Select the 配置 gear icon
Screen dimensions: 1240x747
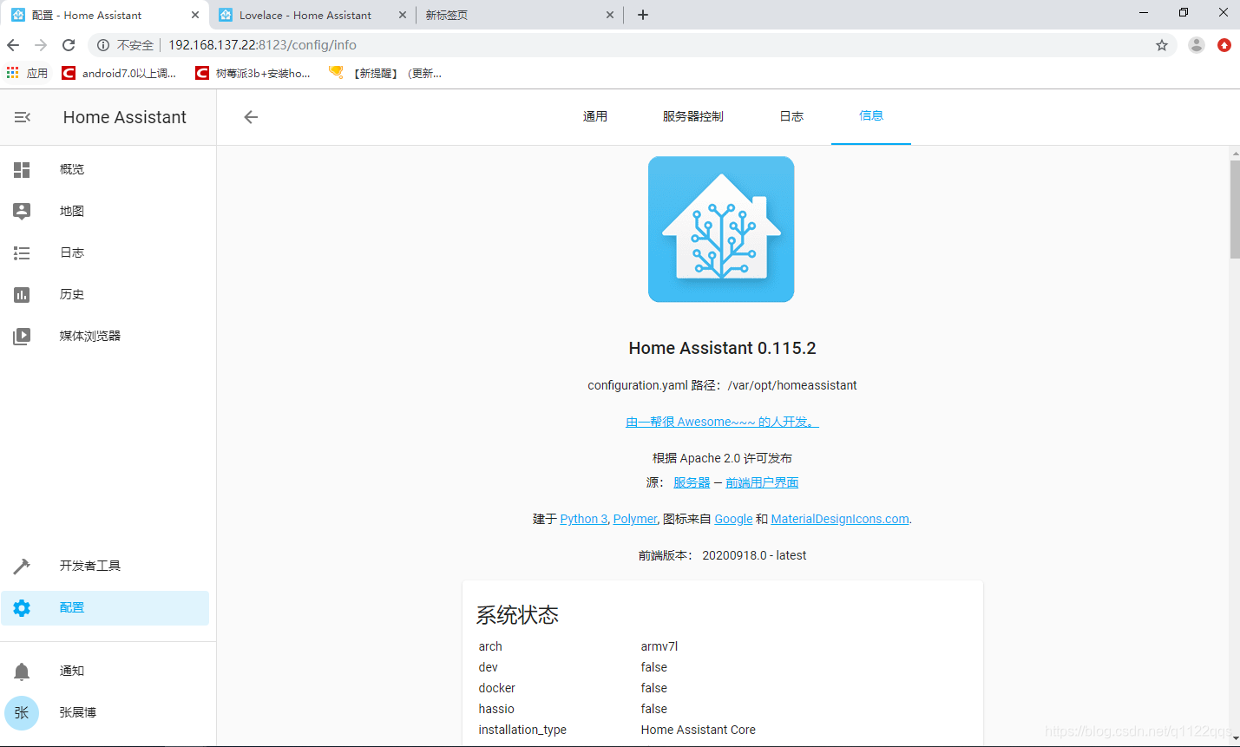(22, 607)
